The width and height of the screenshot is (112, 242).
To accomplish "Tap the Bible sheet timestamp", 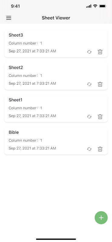I will pos(32,148).
